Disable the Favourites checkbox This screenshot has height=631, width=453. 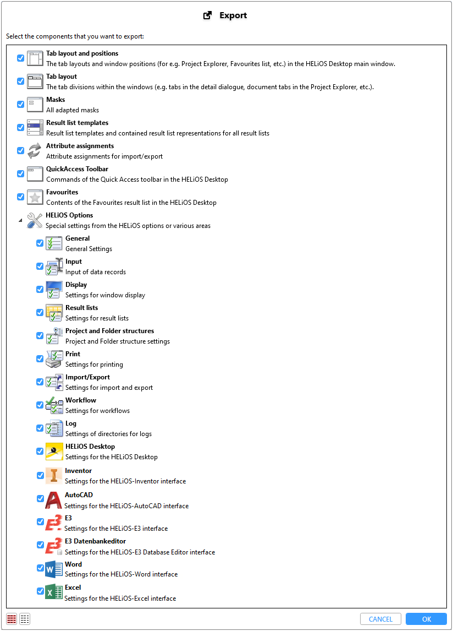[20, 197]
